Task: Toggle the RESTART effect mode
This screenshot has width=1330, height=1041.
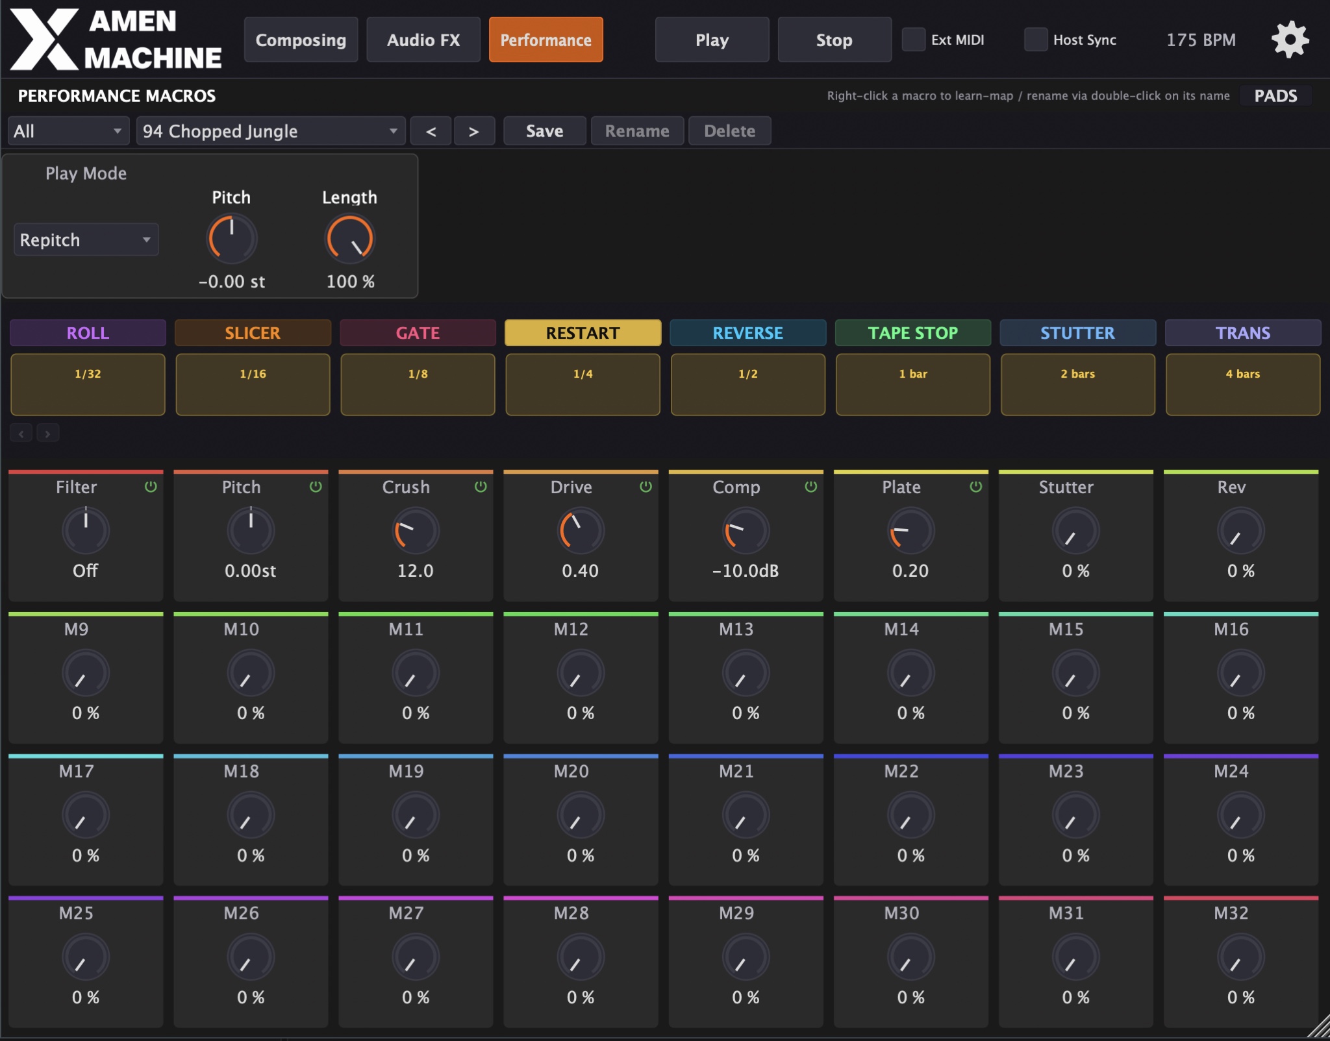Action: [x=583, y=333]
